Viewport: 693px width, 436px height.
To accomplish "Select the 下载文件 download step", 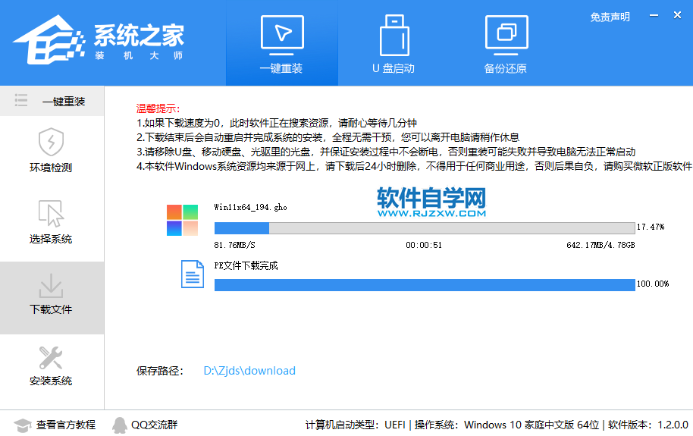I will pos(51,297).
